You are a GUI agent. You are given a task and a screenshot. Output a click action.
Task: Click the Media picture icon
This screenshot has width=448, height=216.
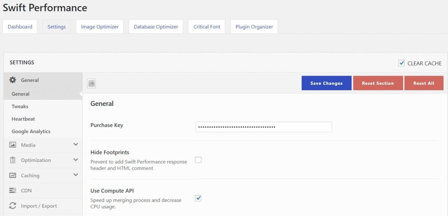tap(12, 145)
